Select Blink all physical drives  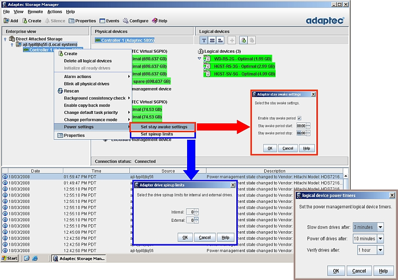[87, 84]
